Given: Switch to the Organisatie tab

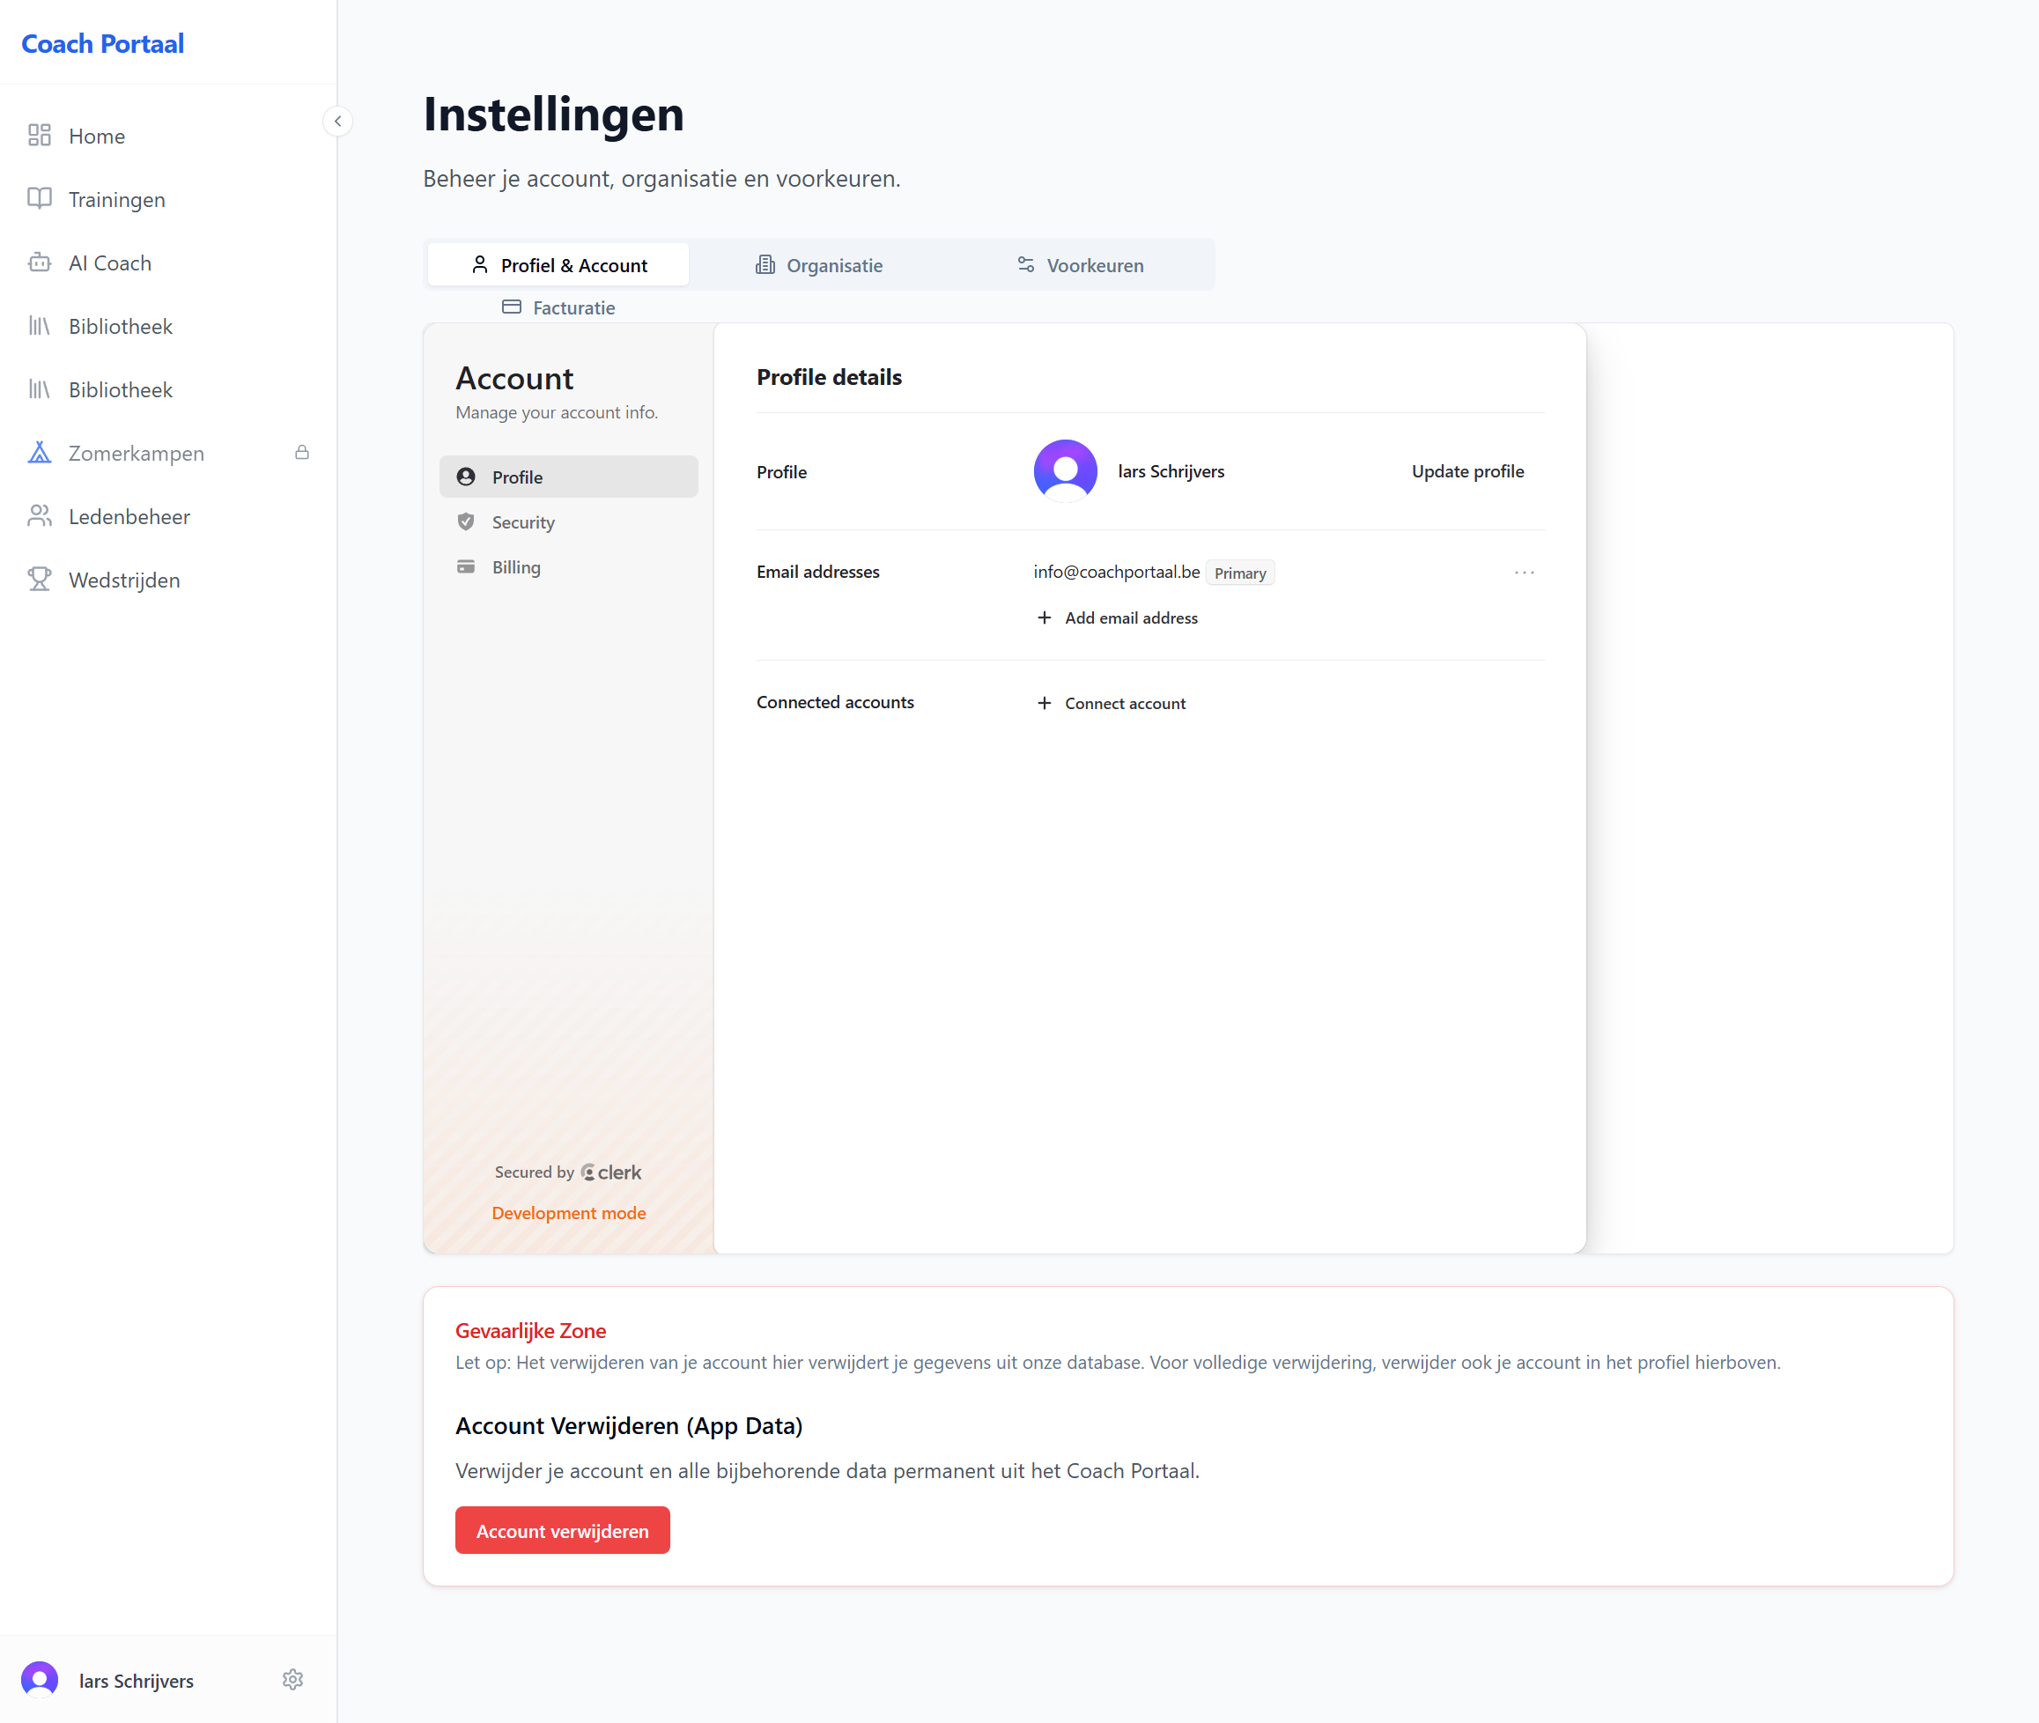Looking at the screenshot, I should point(818,264).
